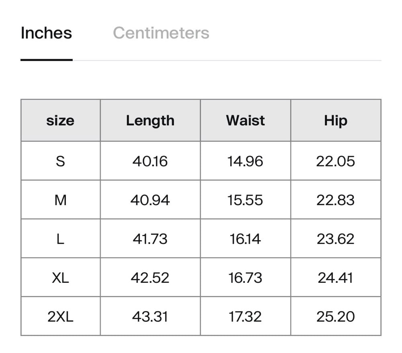Viewport: 402px width, 353px height.
Task: Select the 2XL size row label
Action: 60,316
